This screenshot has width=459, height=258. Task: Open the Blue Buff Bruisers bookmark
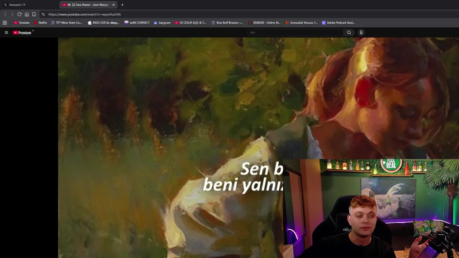227,23
